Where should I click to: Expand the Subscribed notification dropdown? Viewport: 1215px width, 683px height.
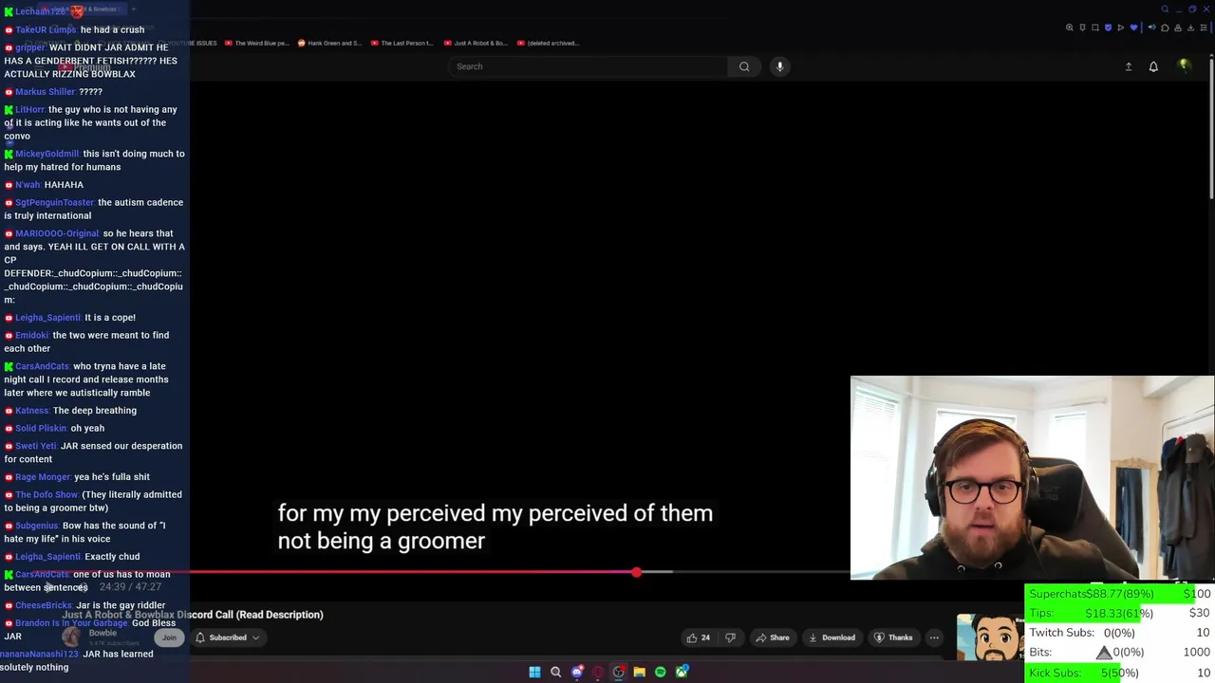click(228, 637)
